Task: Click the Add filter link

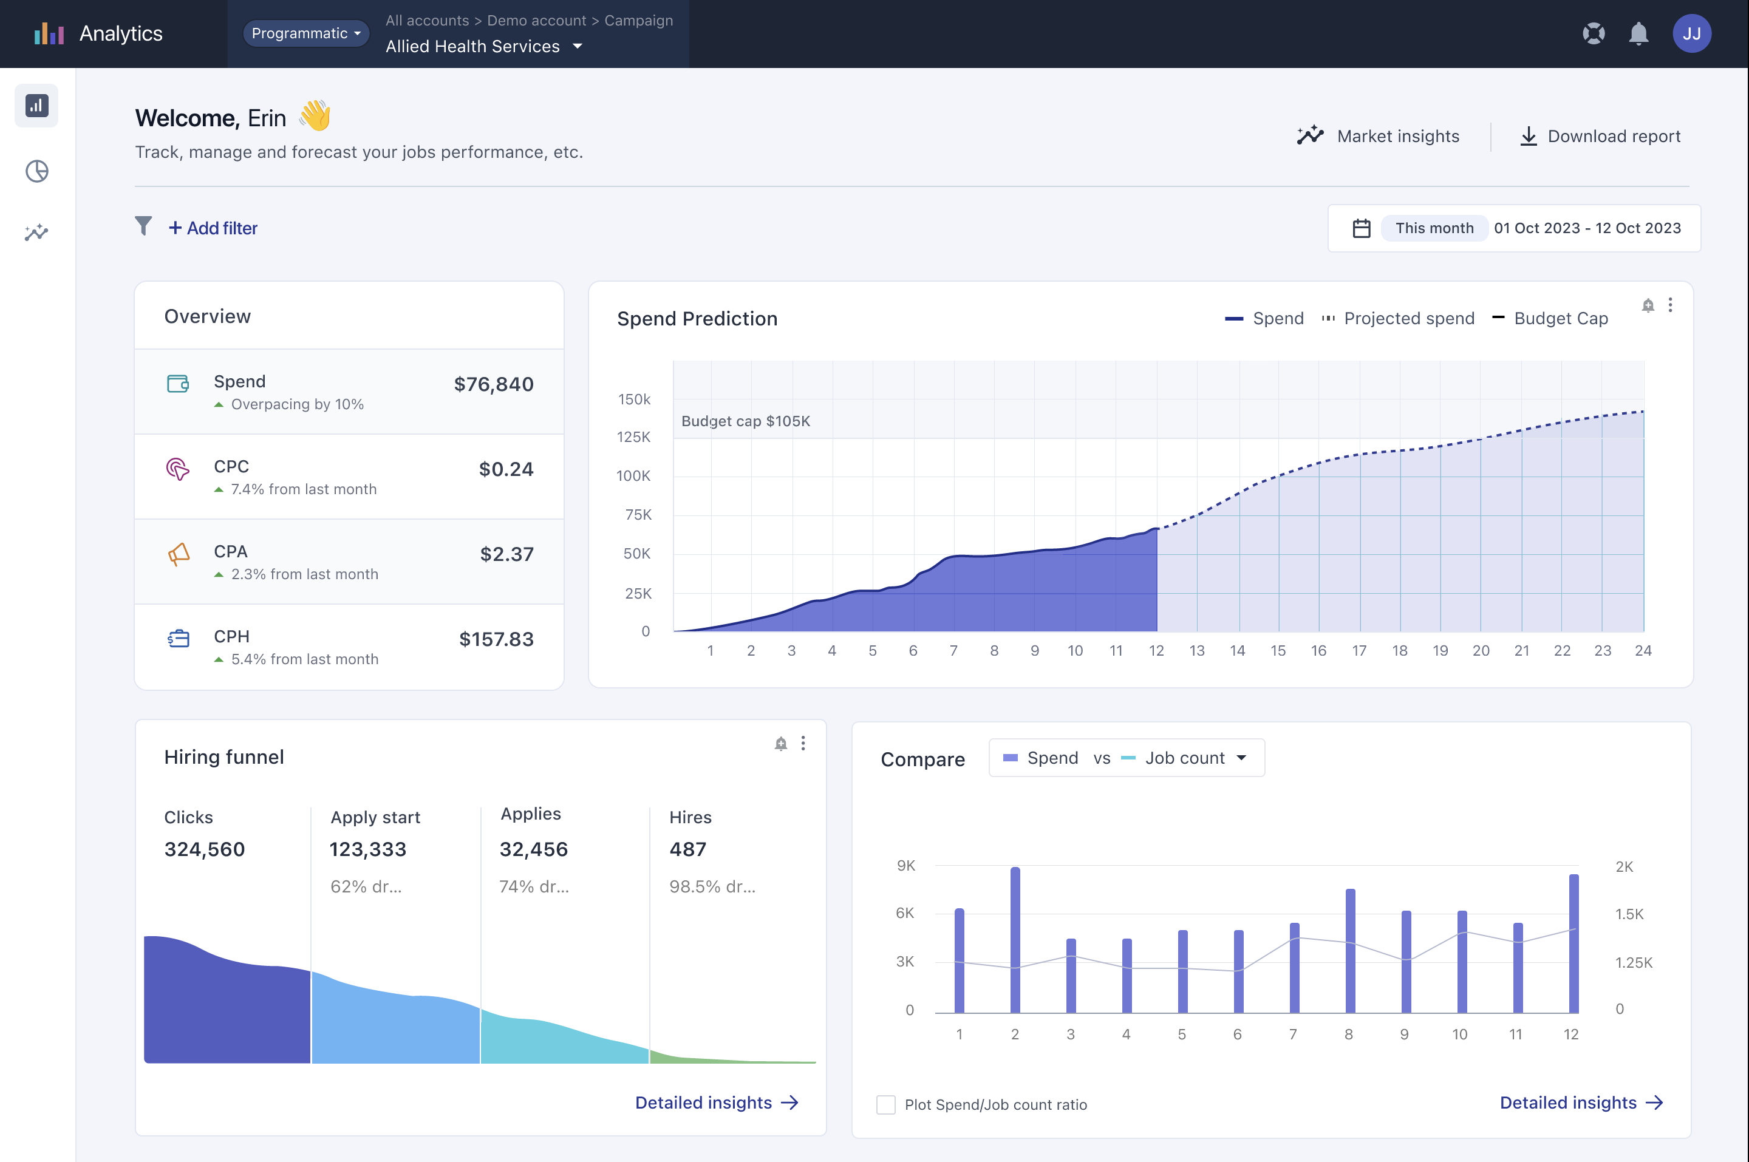Action: 213,228
